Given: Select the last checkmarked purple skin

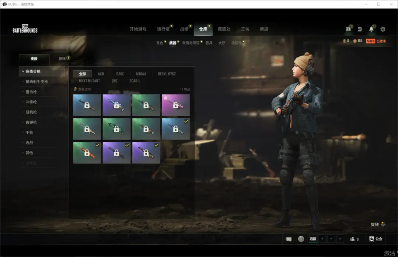Looking at the screenshot, I should click(146, 153).
